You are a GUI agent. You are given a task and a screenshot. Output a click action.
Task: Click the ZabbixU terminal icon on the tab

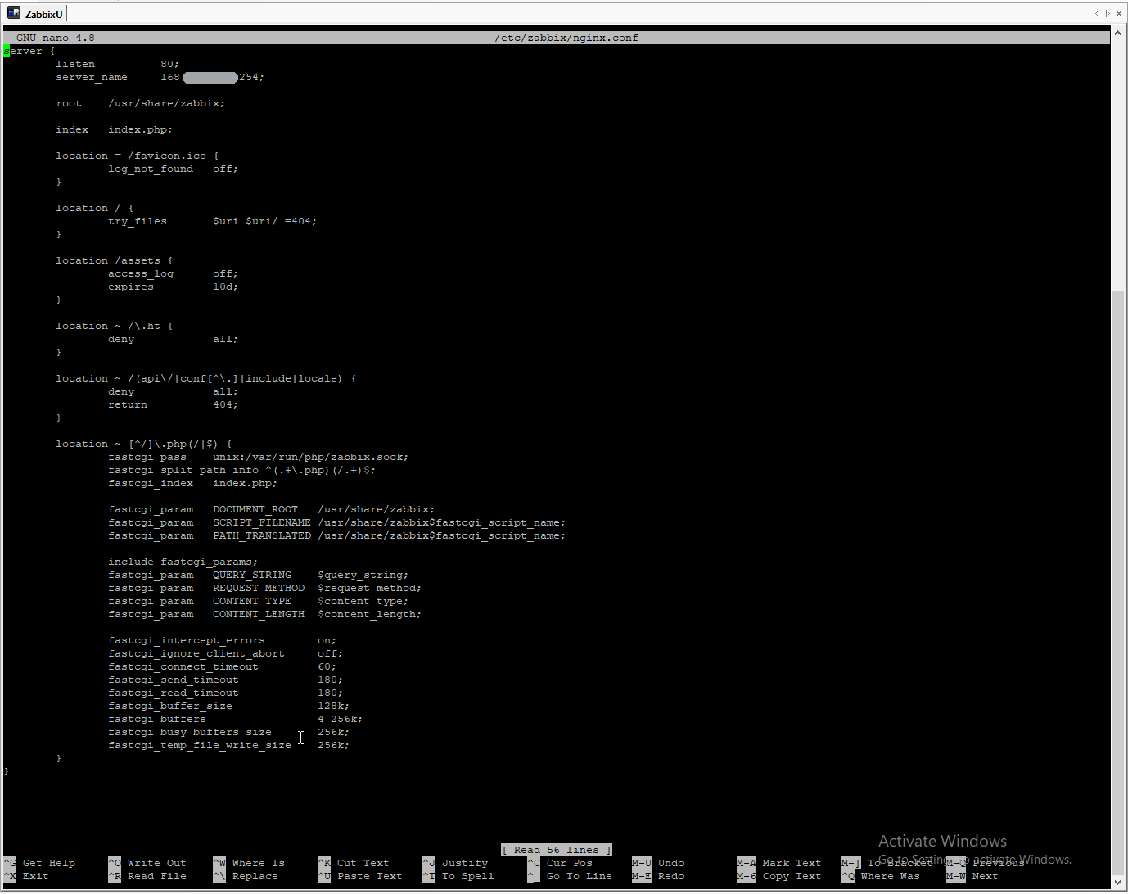coord(13,13)
